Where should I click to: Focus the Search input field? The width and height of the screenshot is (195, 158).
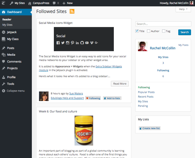pos(163,24)
